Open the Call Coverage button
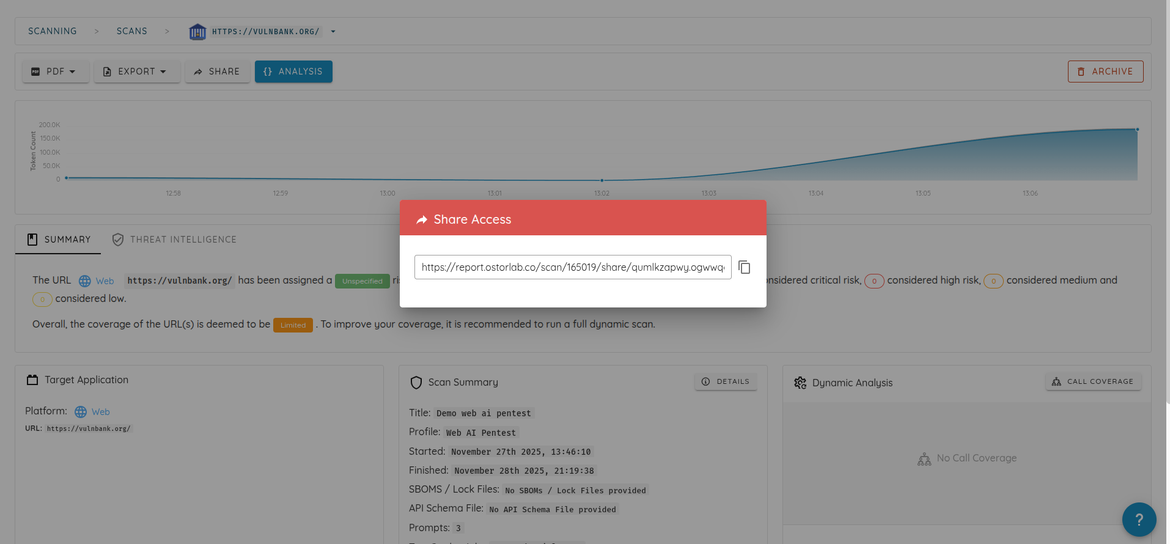The width and height of the screenshot is (1170, 544). tap(1093, 381)
